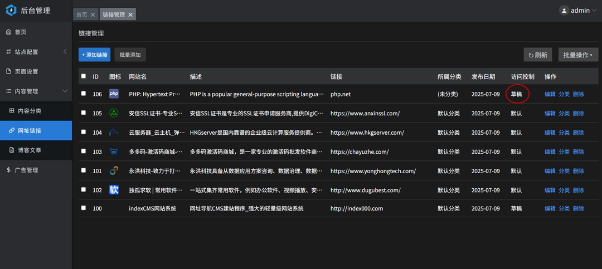Click the 发布日期 column header
602x269 pixels.
pyautogui.click(x=483, y=76)
